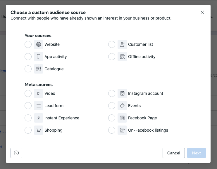Click the 'Website' label text
217x169 pixels.
tap(52, 44)
